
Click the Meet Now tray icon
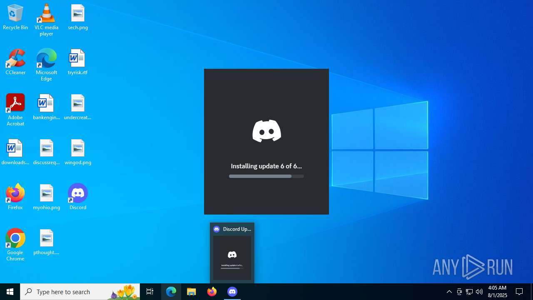tap(459, 292)
